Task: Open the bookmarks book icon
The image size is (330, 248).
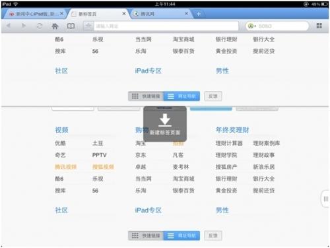Action: 71,26
